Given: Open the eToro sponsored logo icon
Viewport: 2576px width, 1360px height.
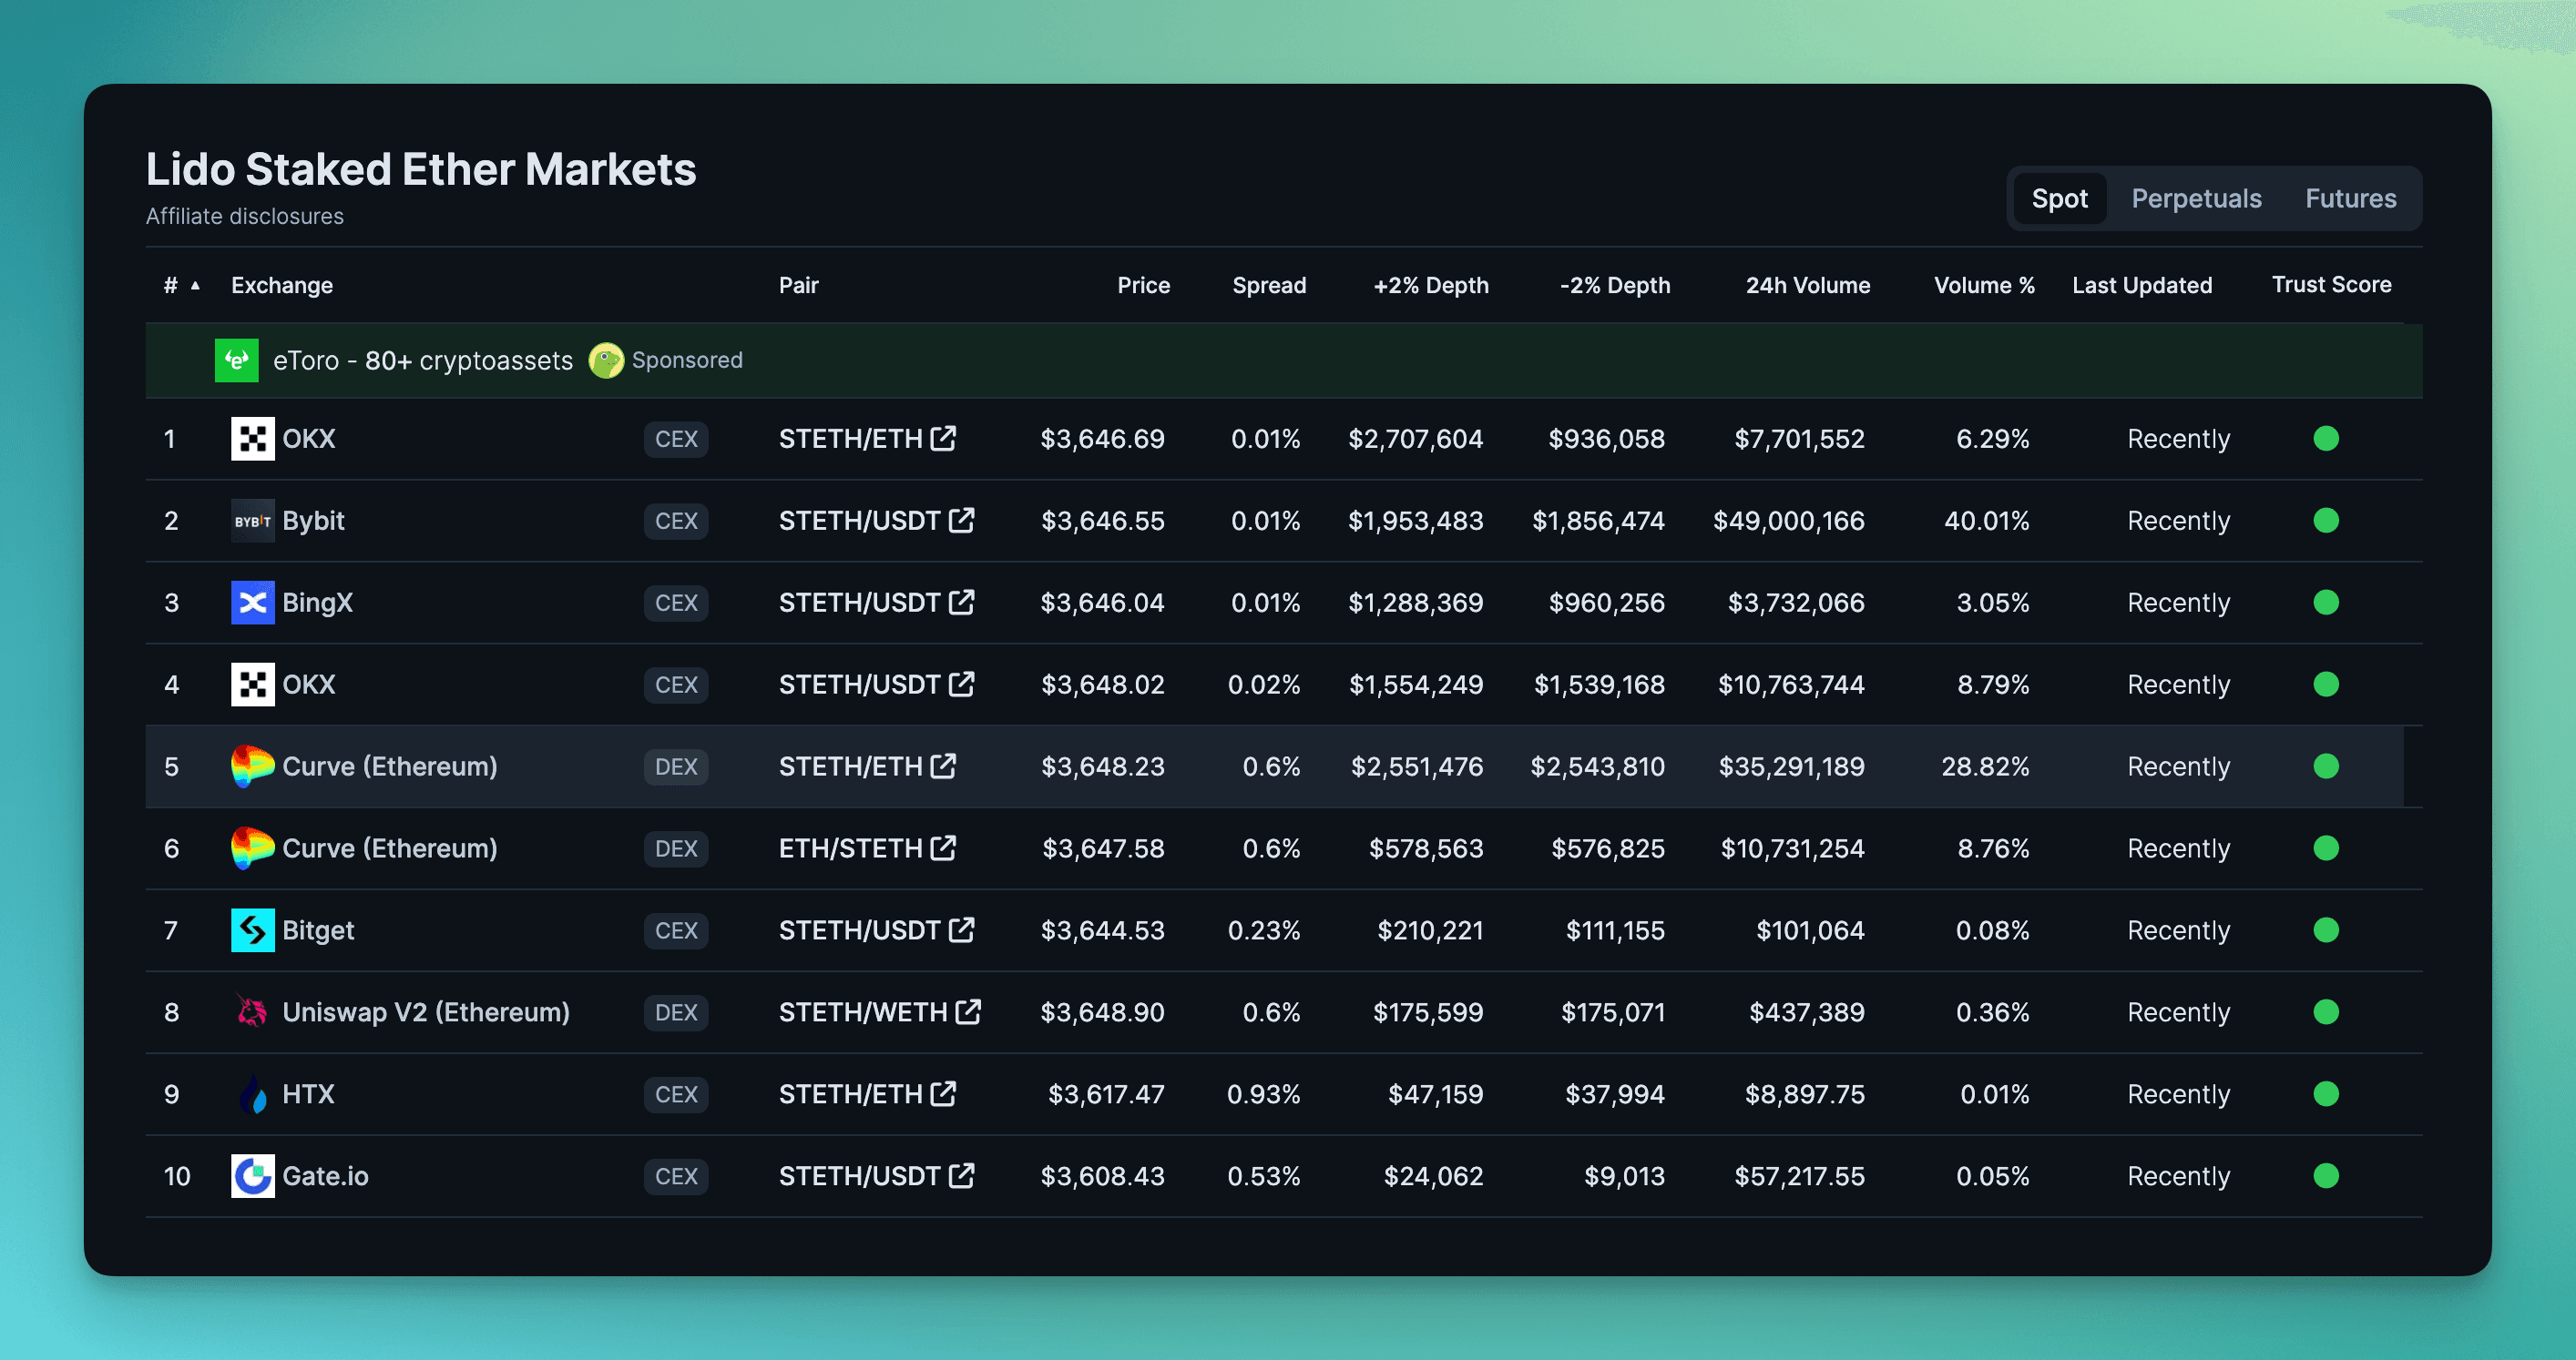Looking at the screenshot, I should pos(237,360).
